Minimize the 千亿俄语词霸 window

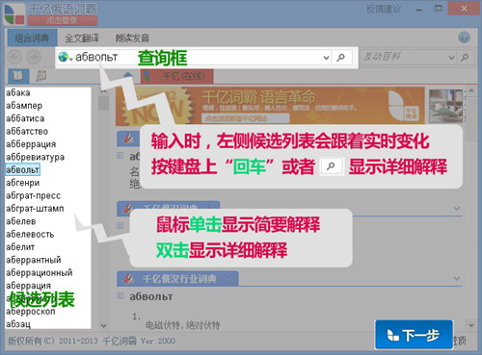click(418, 9)
